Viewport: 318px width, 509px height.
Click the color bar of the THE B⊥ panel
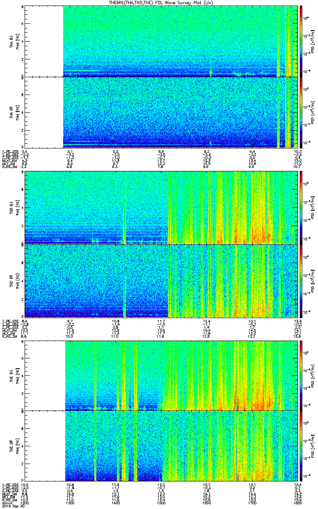point(301,377)
